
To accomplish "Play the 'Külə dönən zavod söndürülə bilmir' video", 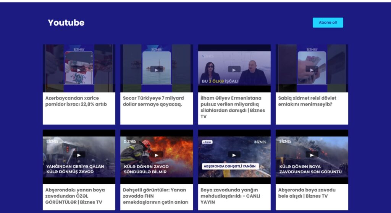I will (156, 154).
